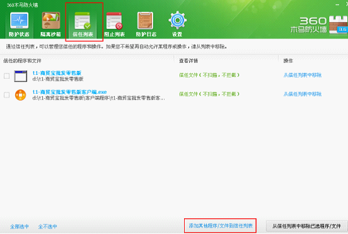Click the 信任的程序和文件 column header

tap(23, 60)
